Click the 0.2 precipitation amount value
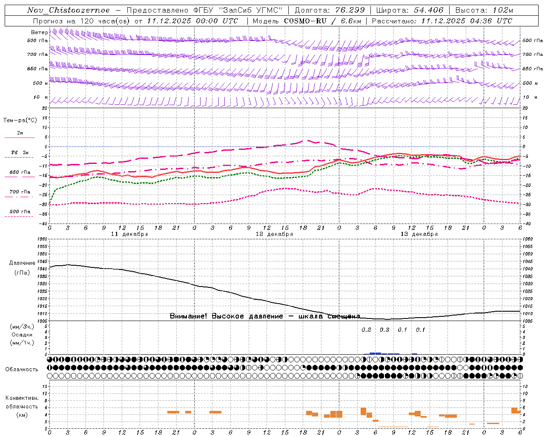 (366, 330)
